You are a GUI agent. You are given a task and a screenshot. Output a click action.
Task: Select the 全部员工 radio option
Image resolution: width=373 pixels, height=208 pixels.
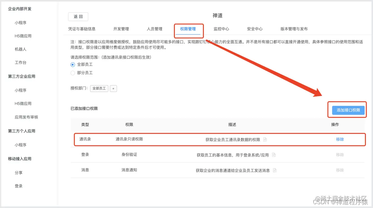pyautogui.click(x=72, y=64)
